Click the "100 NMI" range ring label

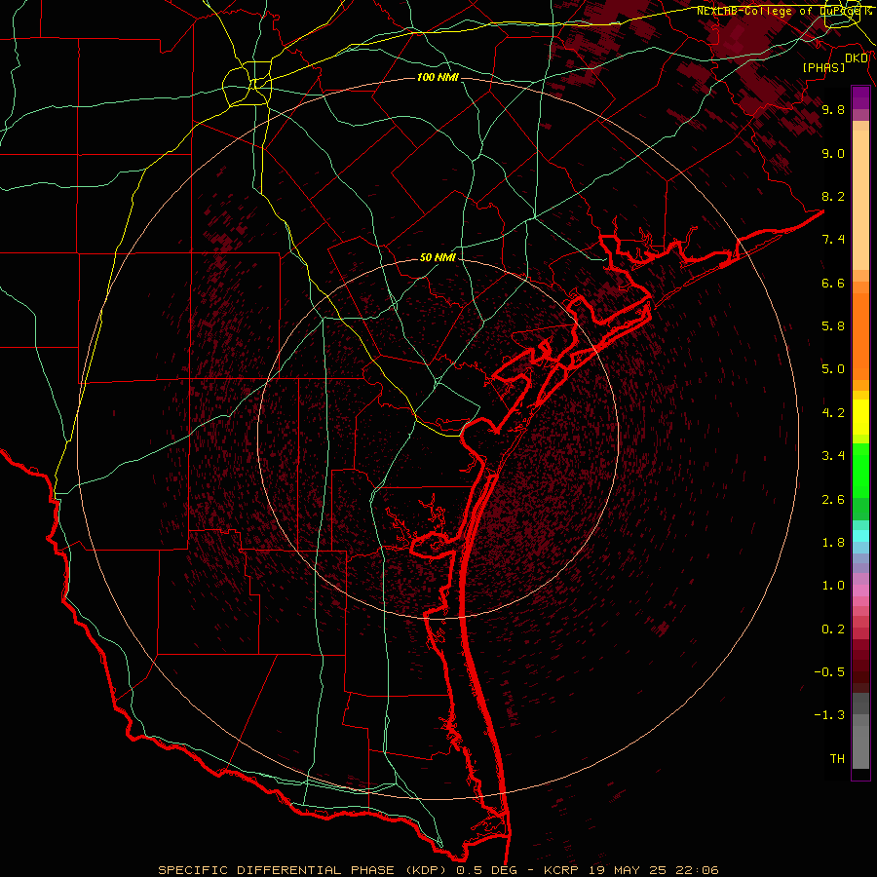pos(438,77)
